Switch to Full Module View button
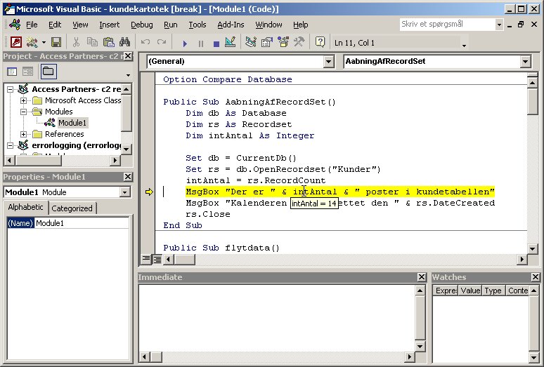The height and width of the screenshot is (367, 544). (x=157, y=259)
